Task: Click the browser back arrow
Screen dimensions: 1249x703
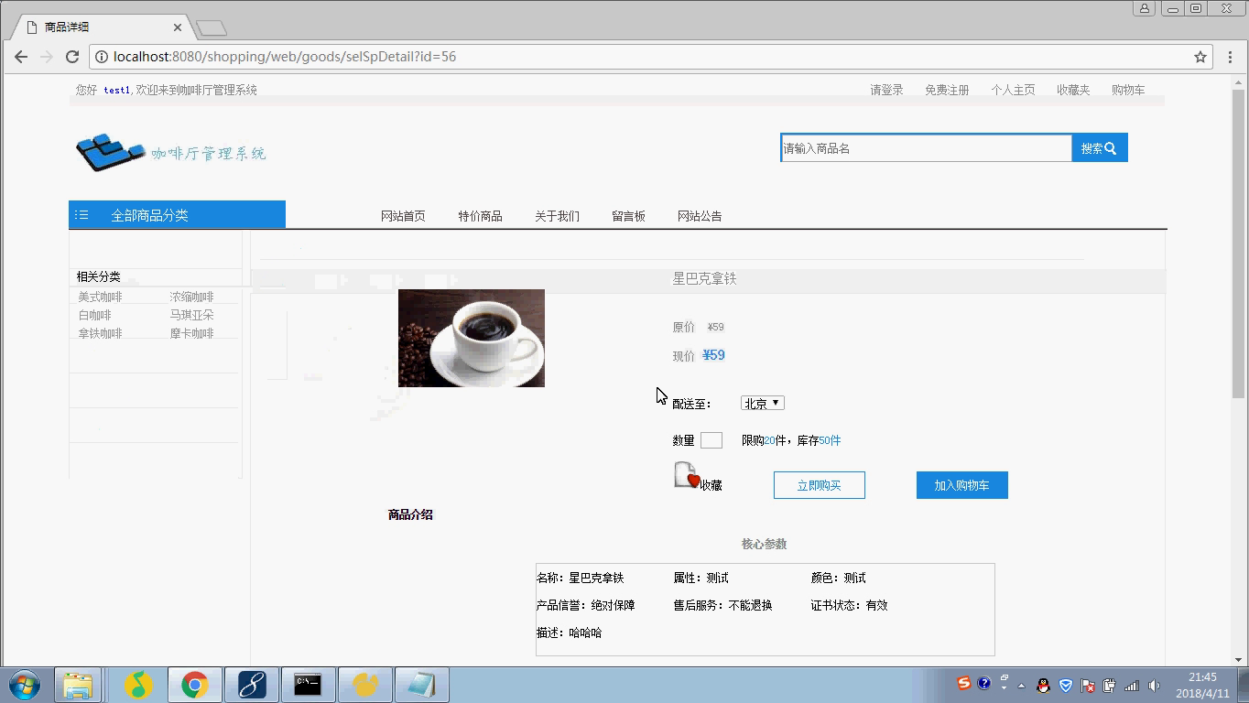Action: (x=21, y=57)
